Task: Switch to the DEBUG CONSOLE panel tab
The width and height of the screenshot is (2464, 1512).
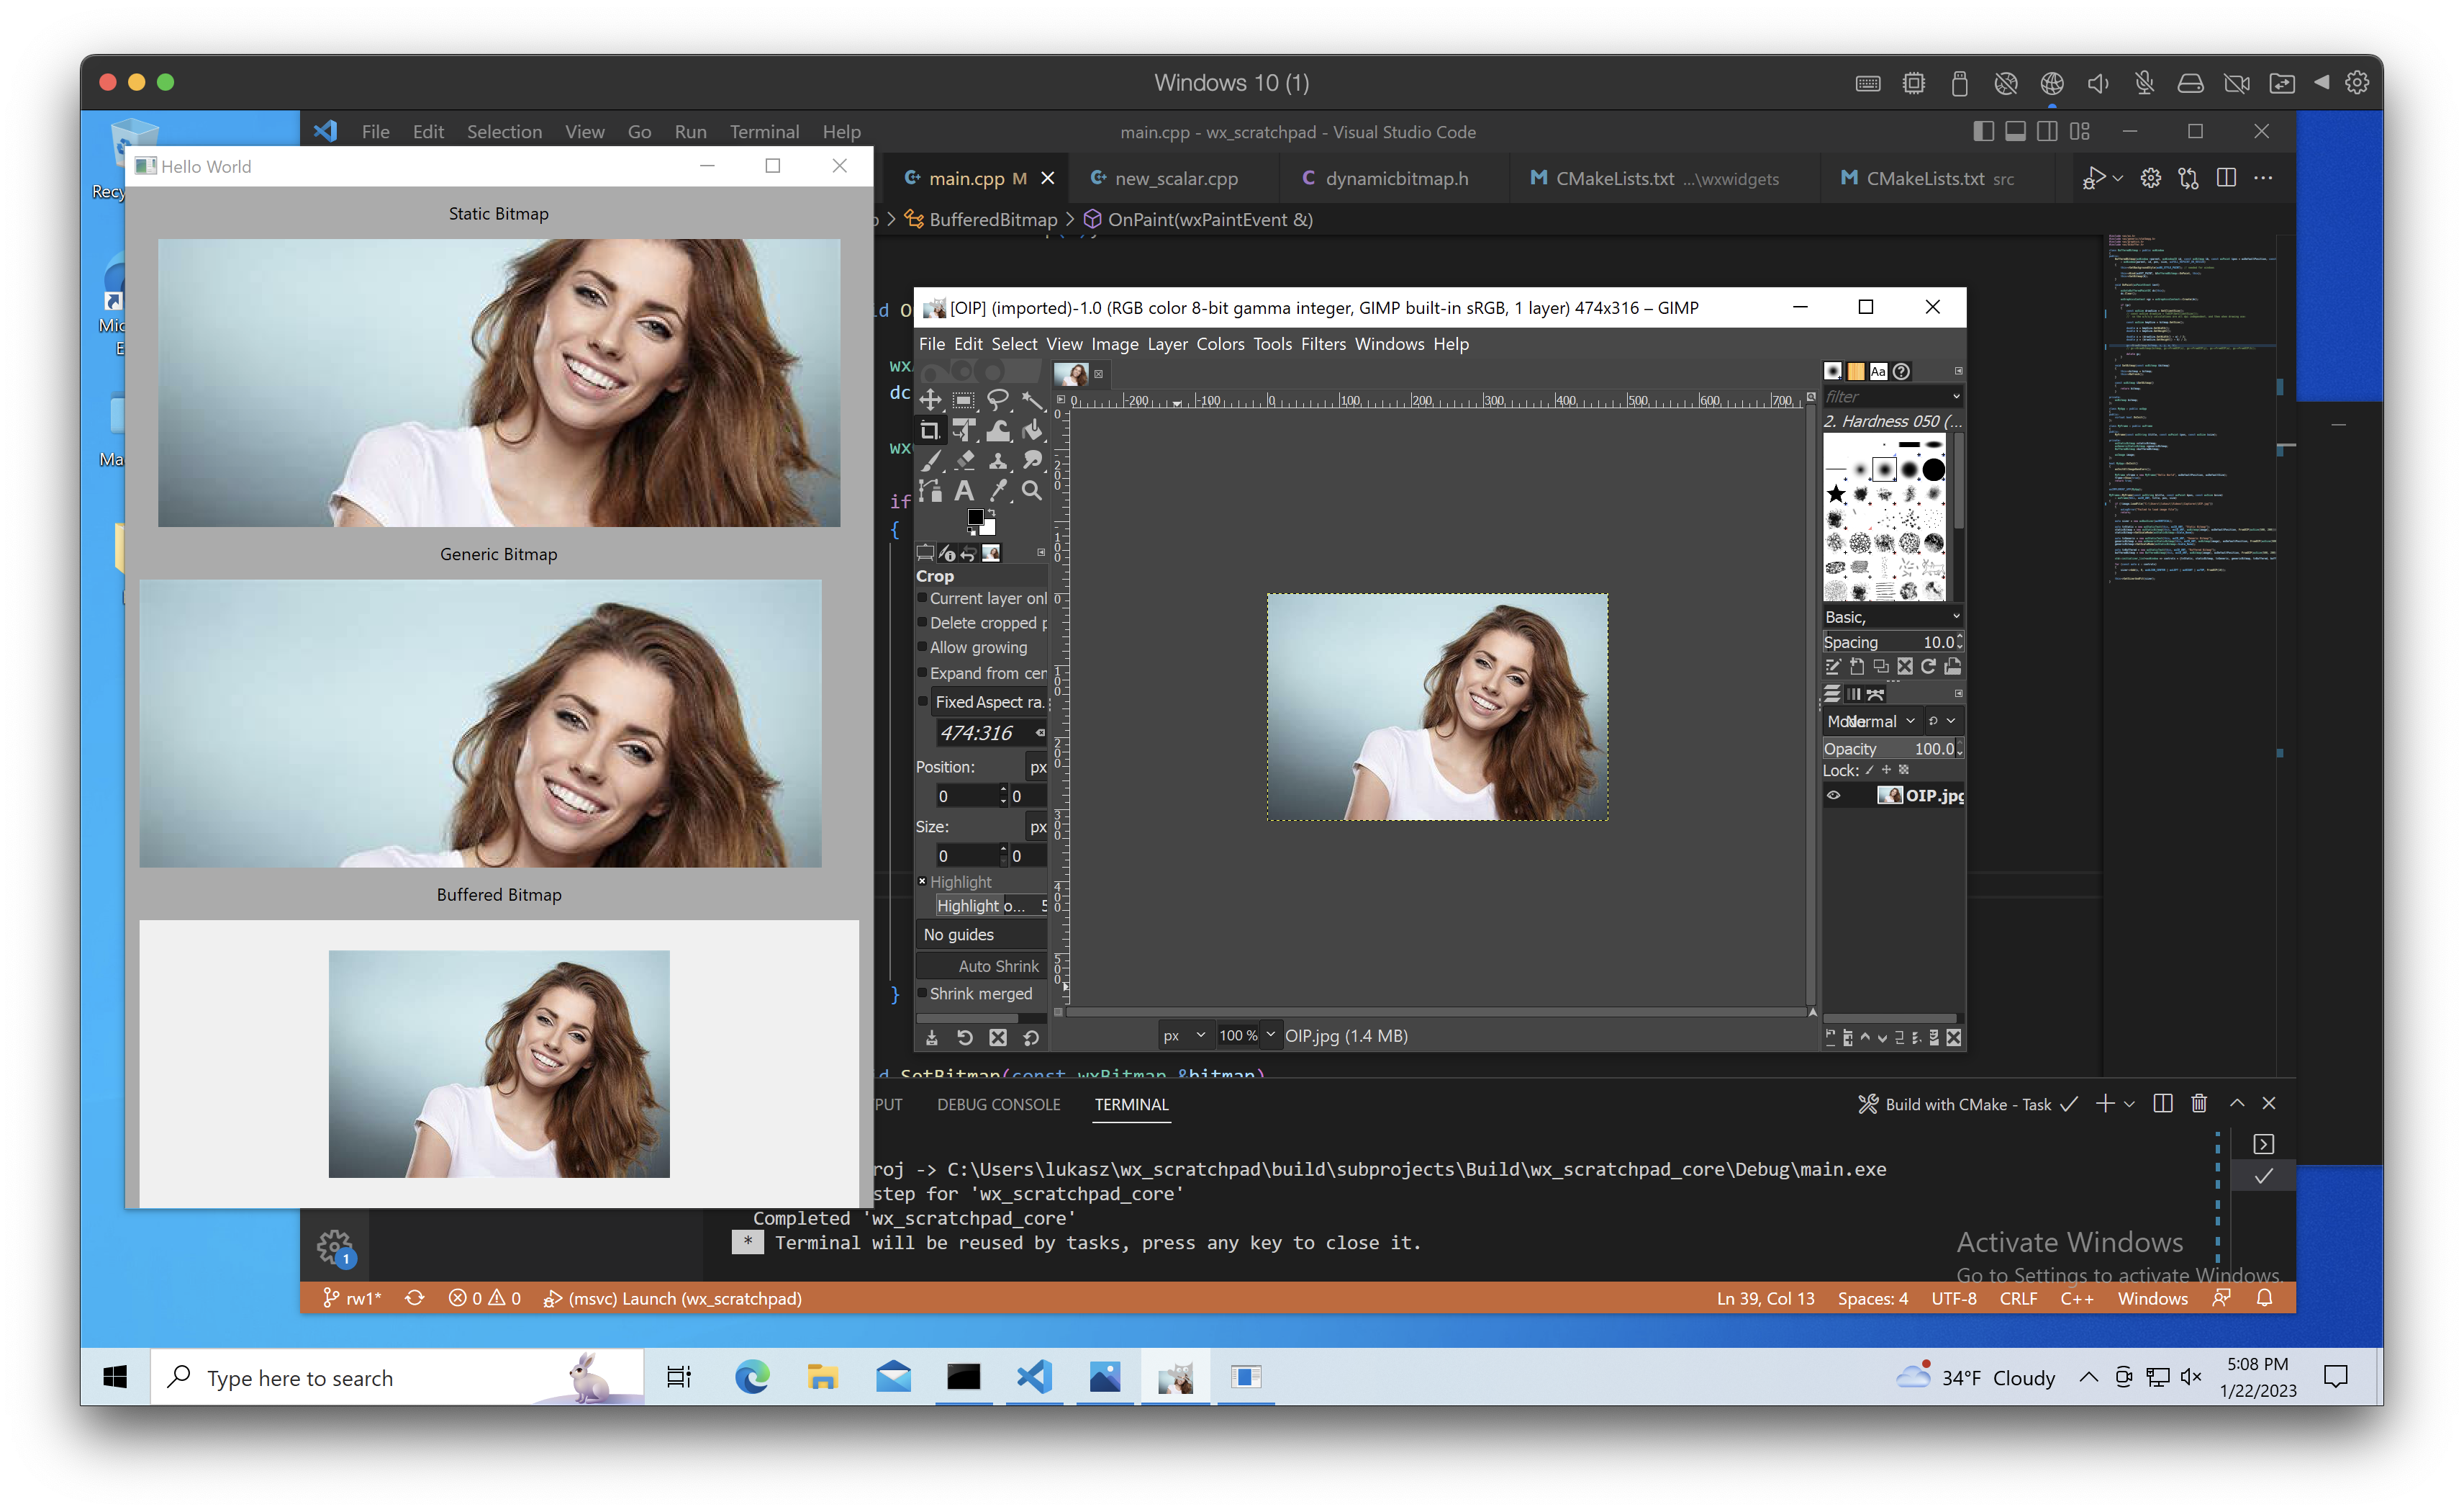Action: point(998,1104)
